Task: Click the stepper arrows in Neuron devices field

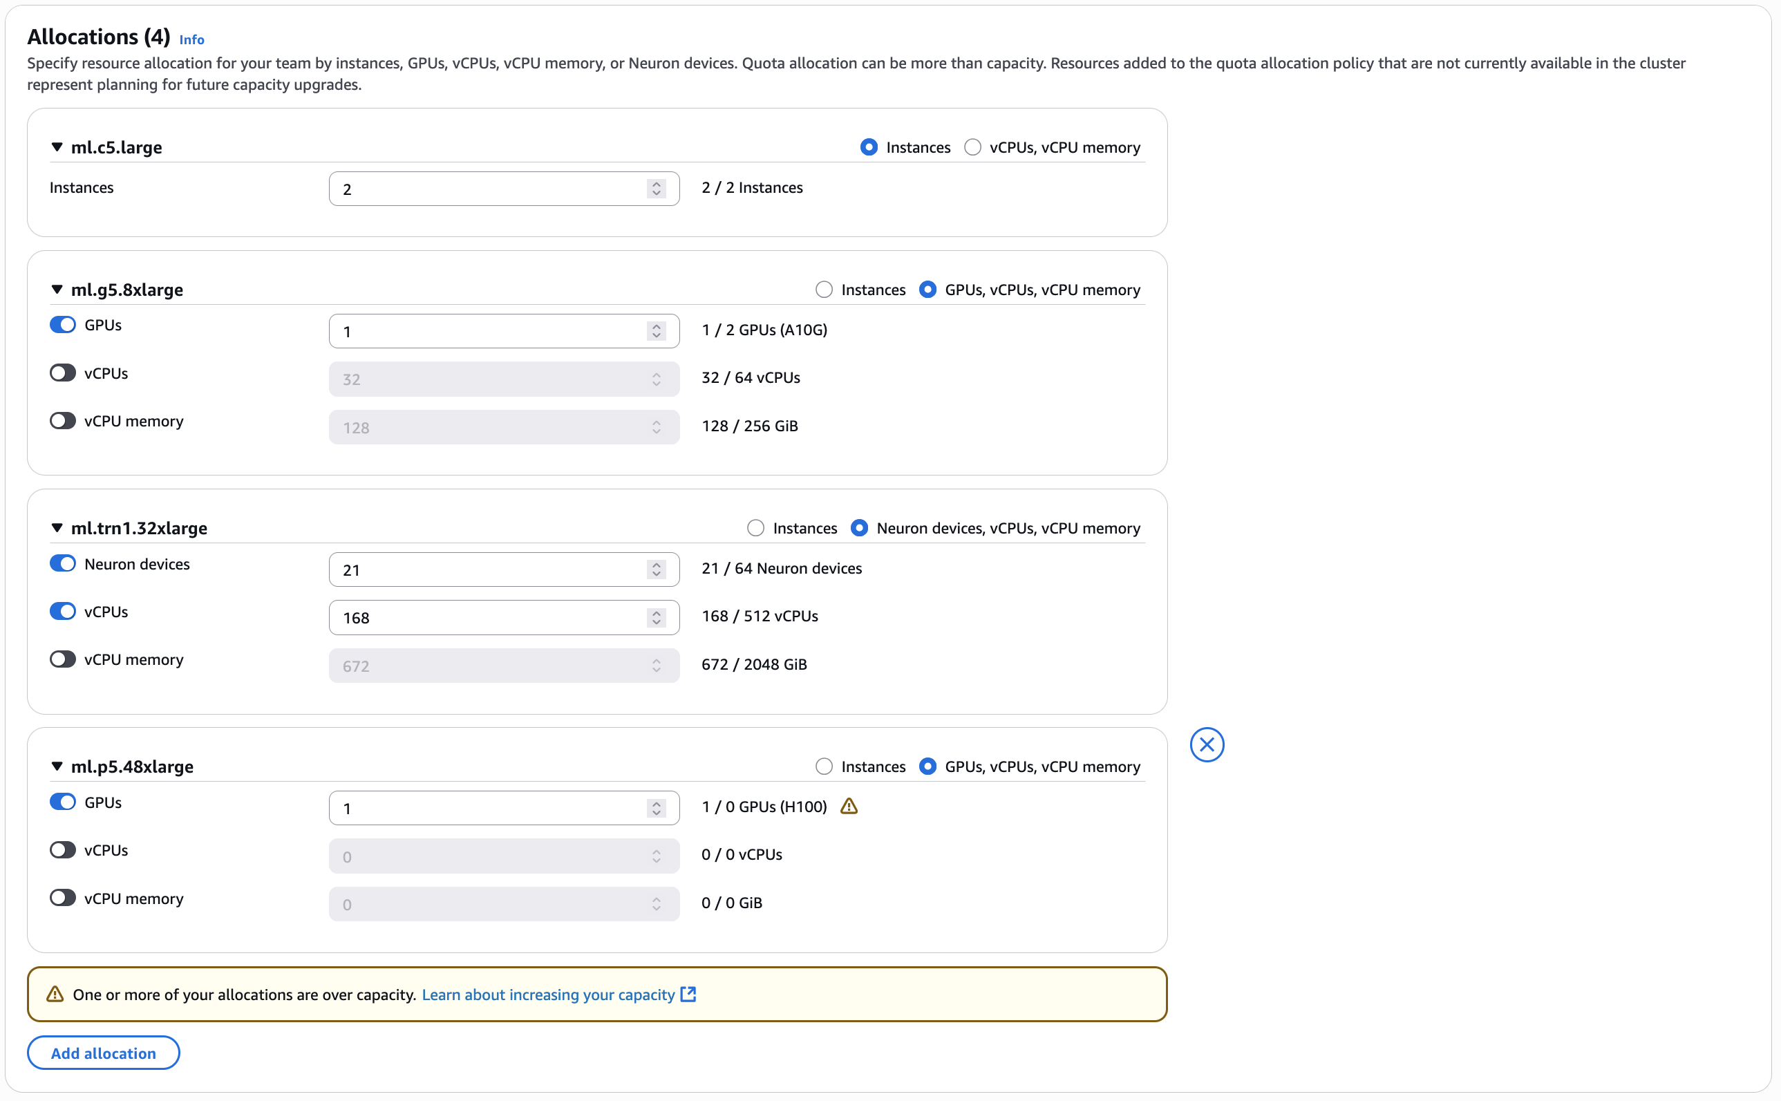Action: (656, 570)
